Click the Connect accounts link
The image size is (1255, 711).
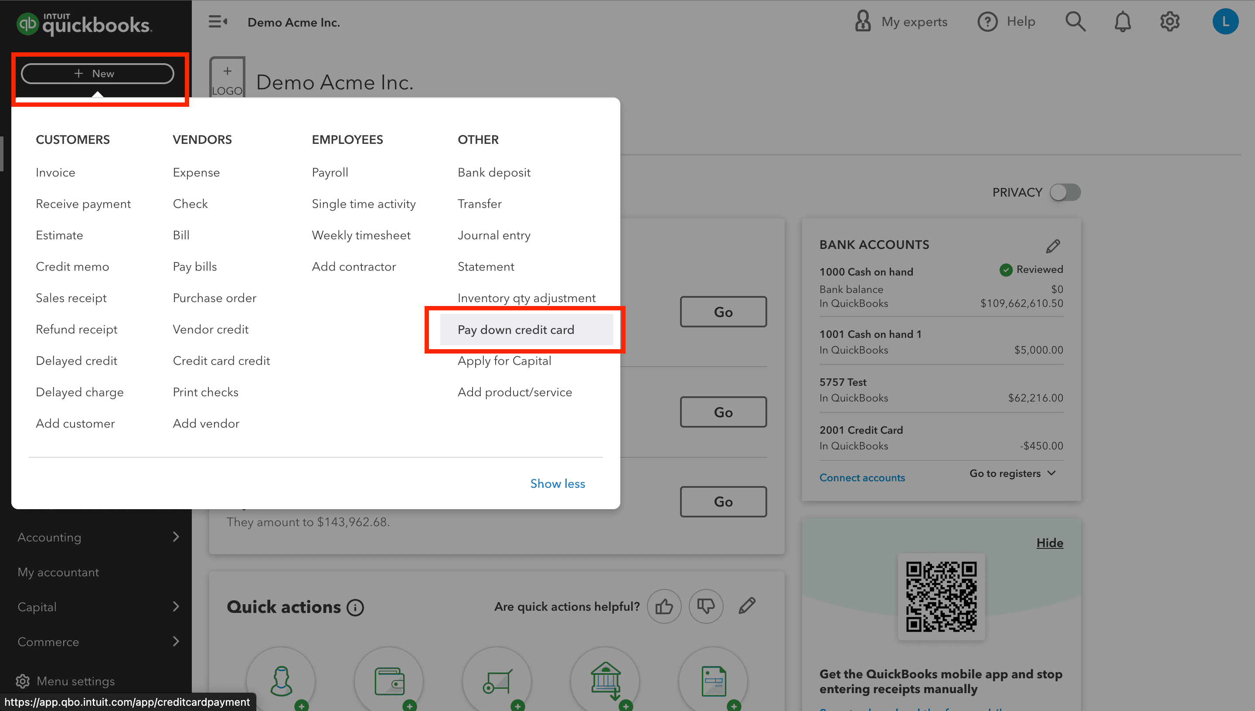pos(862,477)
